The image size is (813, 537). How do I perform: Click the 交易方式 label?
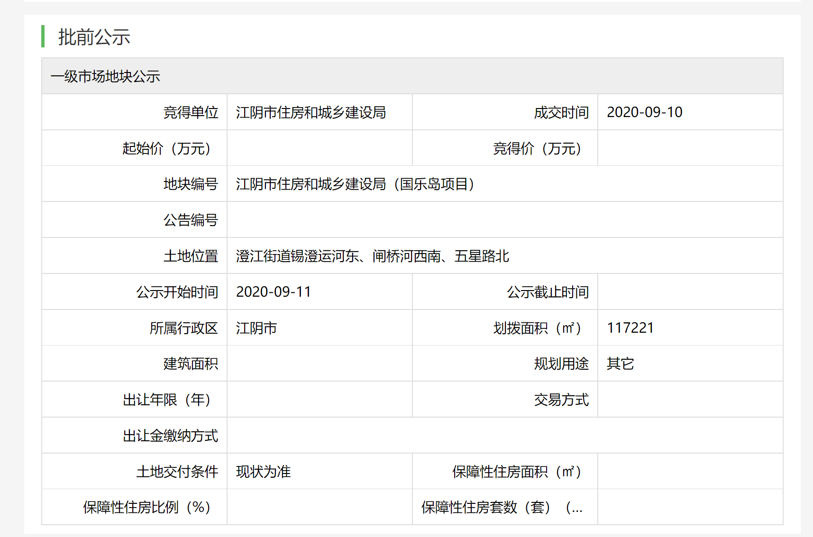(x=561, y=400)
